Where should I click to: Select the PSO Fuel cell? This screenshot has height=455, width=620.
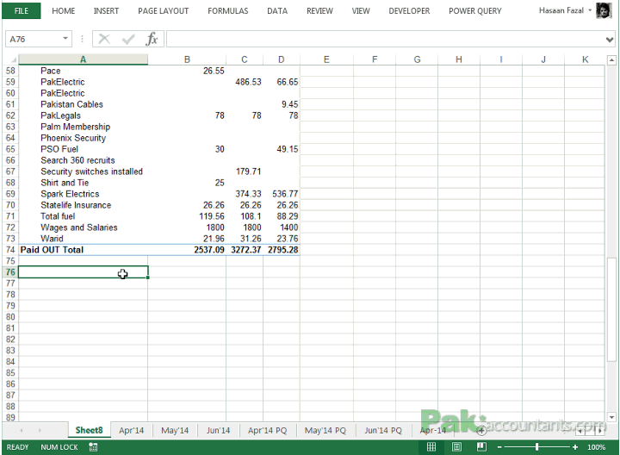click(83, 149)
